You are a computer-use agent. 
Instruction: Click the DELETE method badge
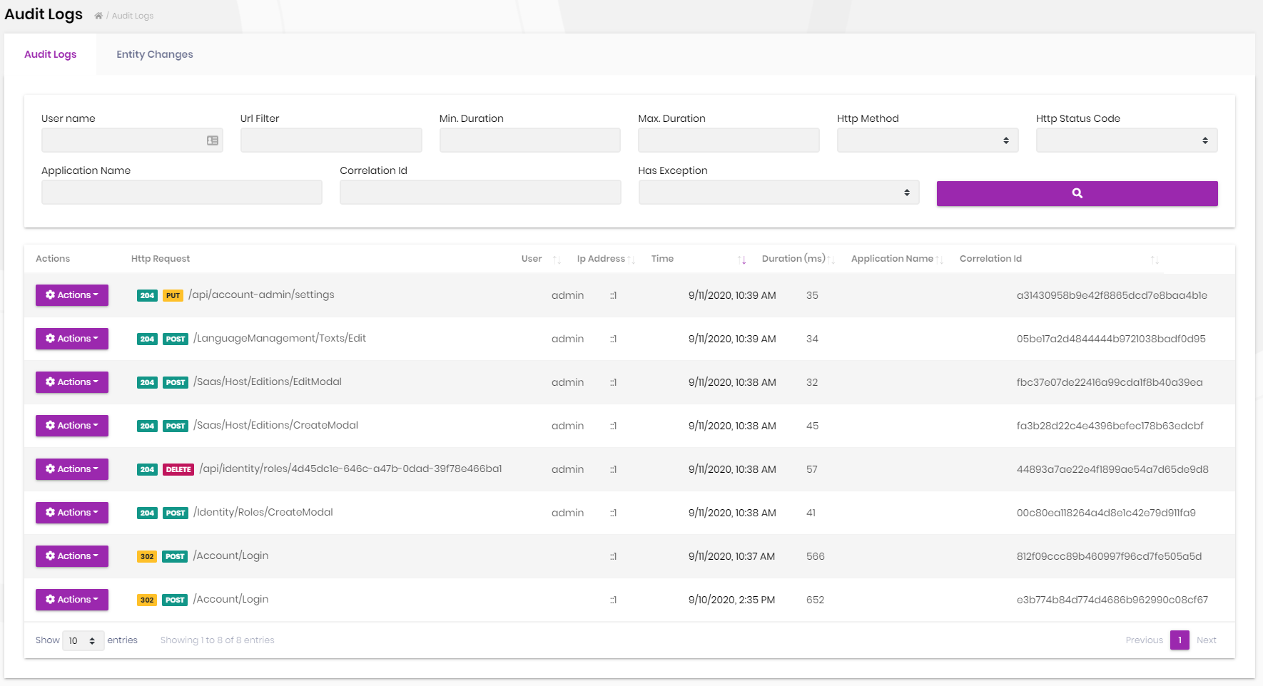(178, 469)
